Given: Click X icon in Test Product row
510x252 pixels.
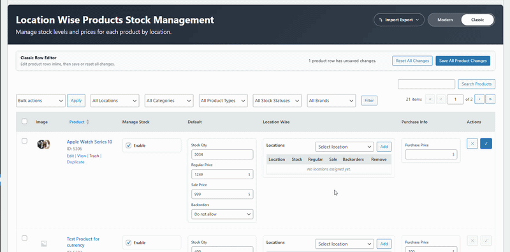Looking at the screenshot, I should (x=472, y=241).
